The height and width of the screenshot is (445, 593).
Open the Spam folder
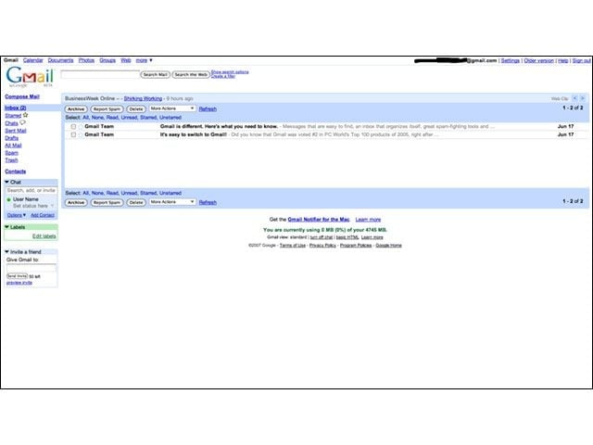[x=11, y=153]
